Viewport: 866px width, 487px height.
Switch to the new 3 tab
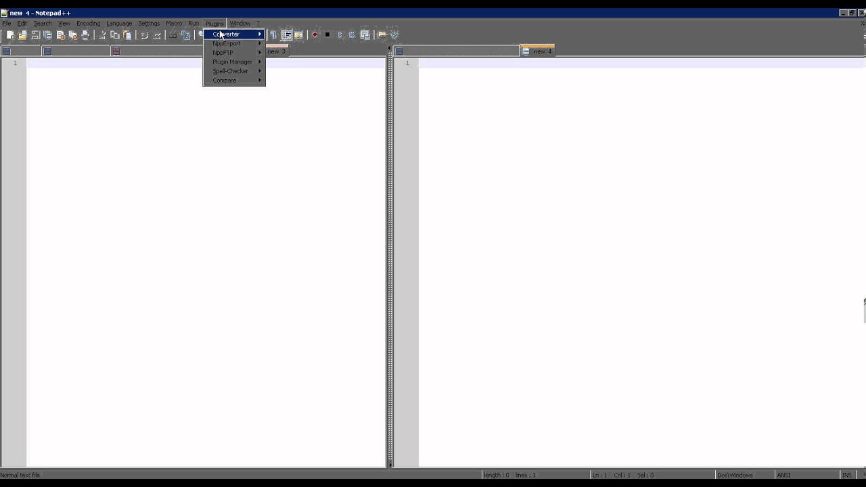click(x=277, y=51)
